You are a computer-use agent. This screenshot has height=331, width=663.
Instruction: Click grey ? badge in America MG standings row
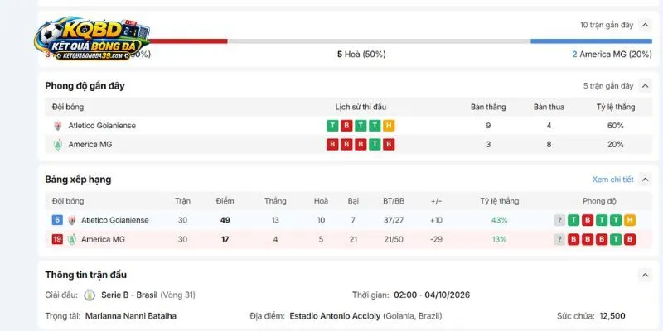(x=559, y=239)
